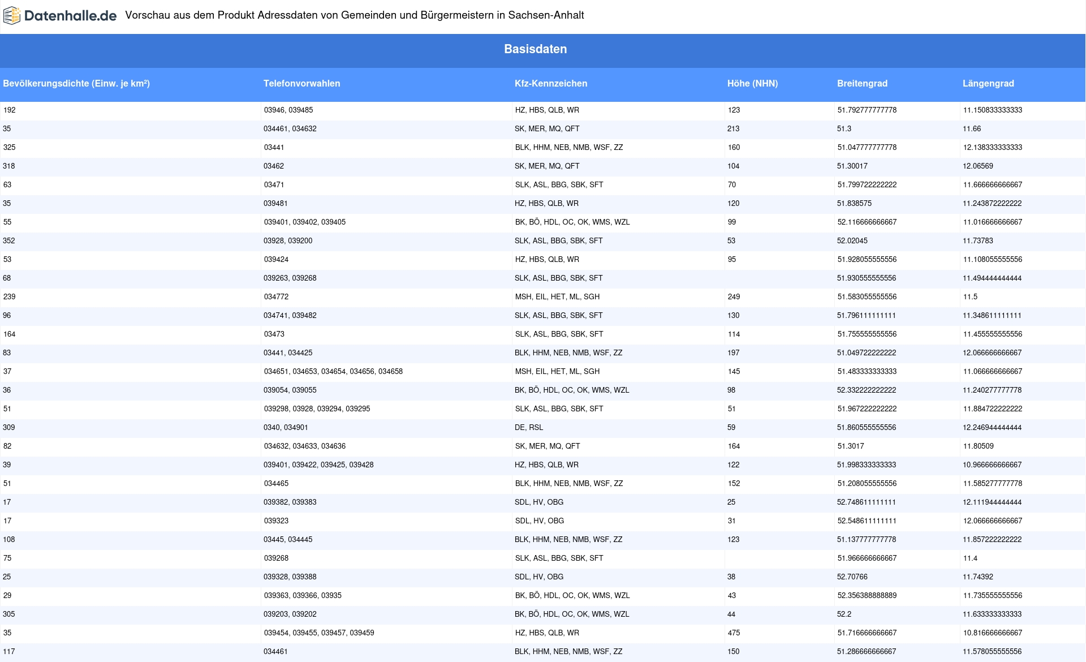
Task: Click phone codes 039054, 039055
Action: (290, 390)
